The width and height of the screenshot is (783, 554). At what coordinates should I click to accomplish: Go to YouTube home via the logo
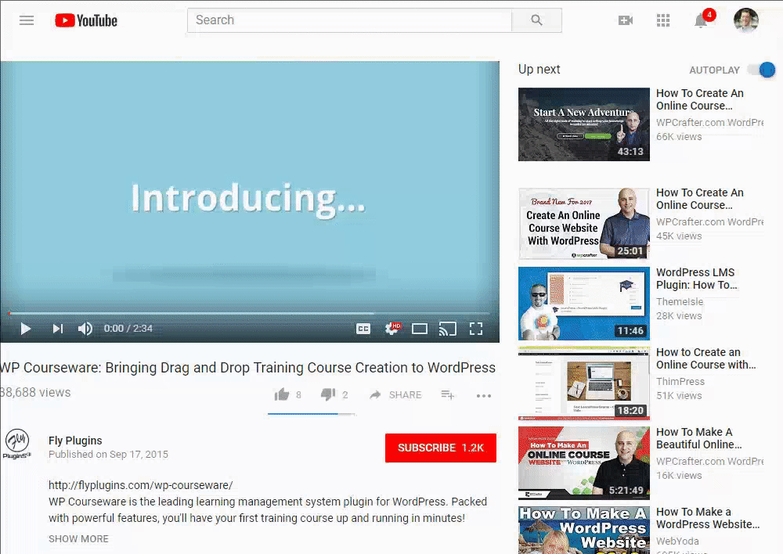(86, 20)
